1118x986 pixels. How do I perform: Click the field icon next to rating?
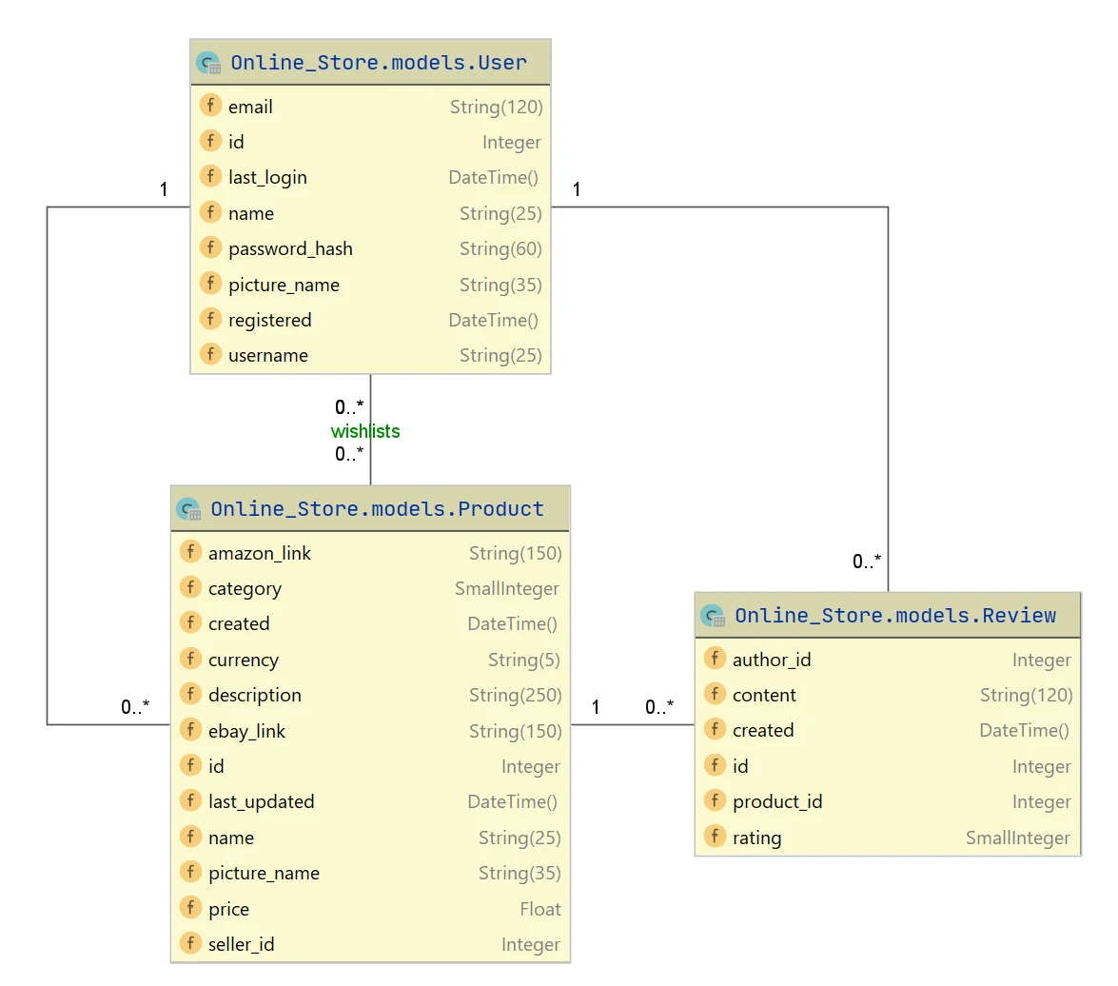pyautogui.click(x=715, y=838)
